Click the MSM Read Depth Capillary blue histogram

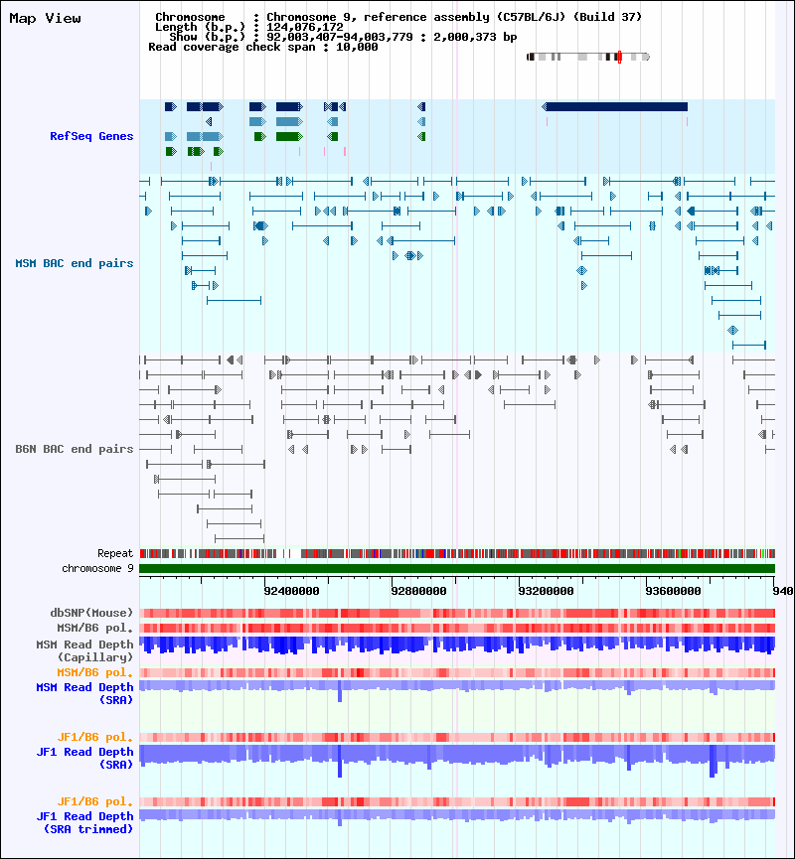tap(457, 645)
